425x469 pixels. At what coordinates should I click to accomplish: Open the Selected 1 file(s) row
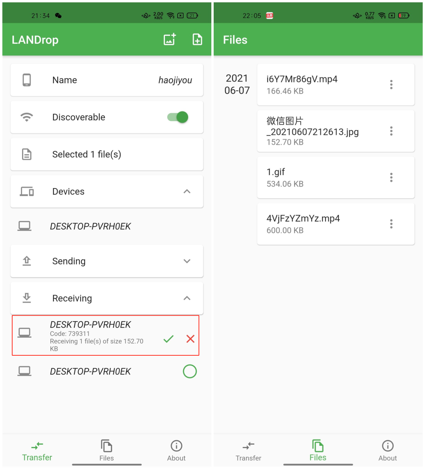tap(107, 154)
